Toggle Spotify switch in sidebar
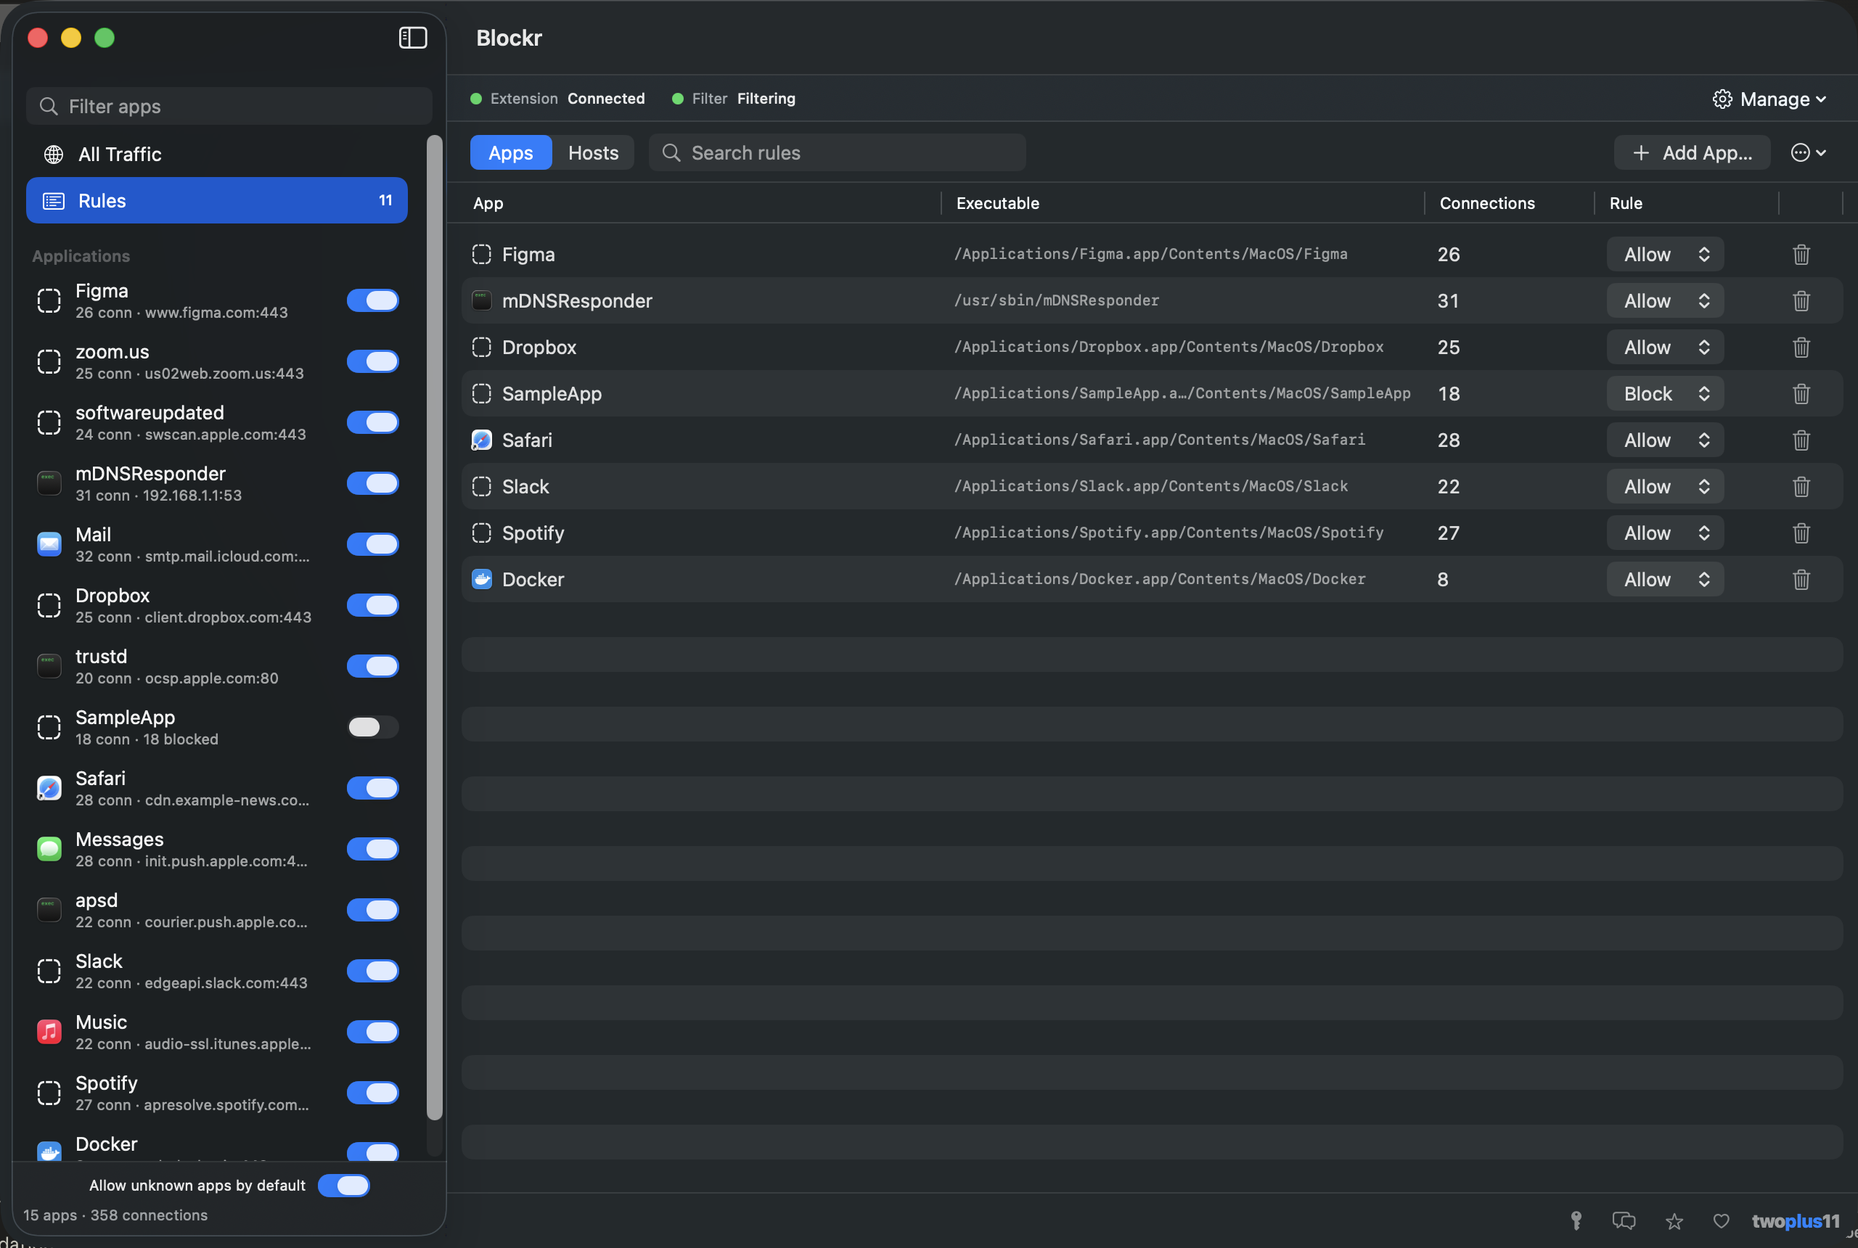The width and height of the screenshot is (1858, 1248). (372, 1093)
